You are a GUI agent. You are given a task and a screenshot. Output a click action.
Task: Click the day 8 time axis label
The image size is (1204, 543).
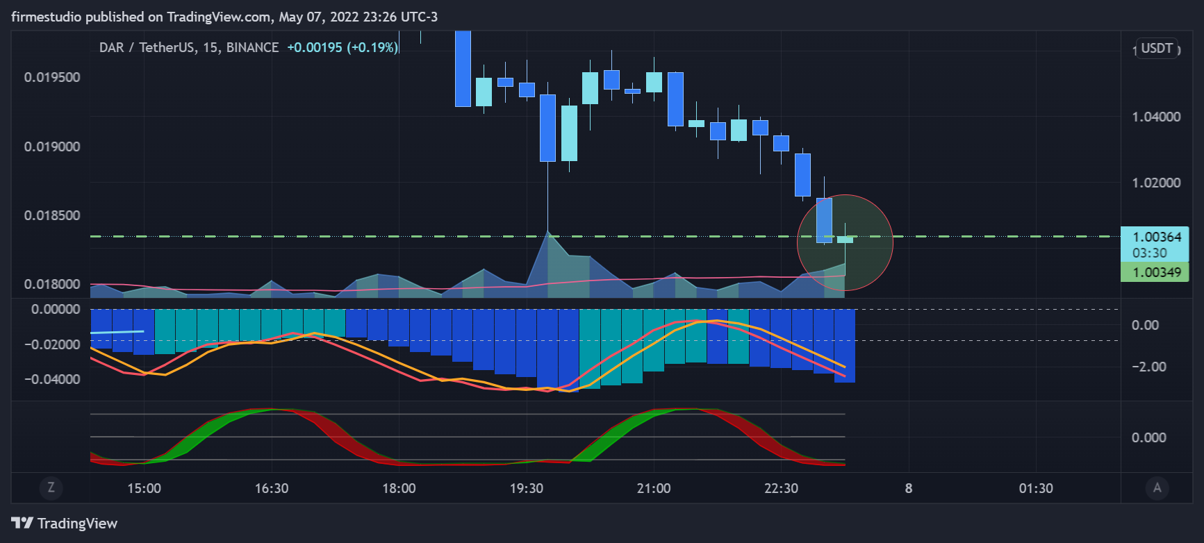point(909,488)
